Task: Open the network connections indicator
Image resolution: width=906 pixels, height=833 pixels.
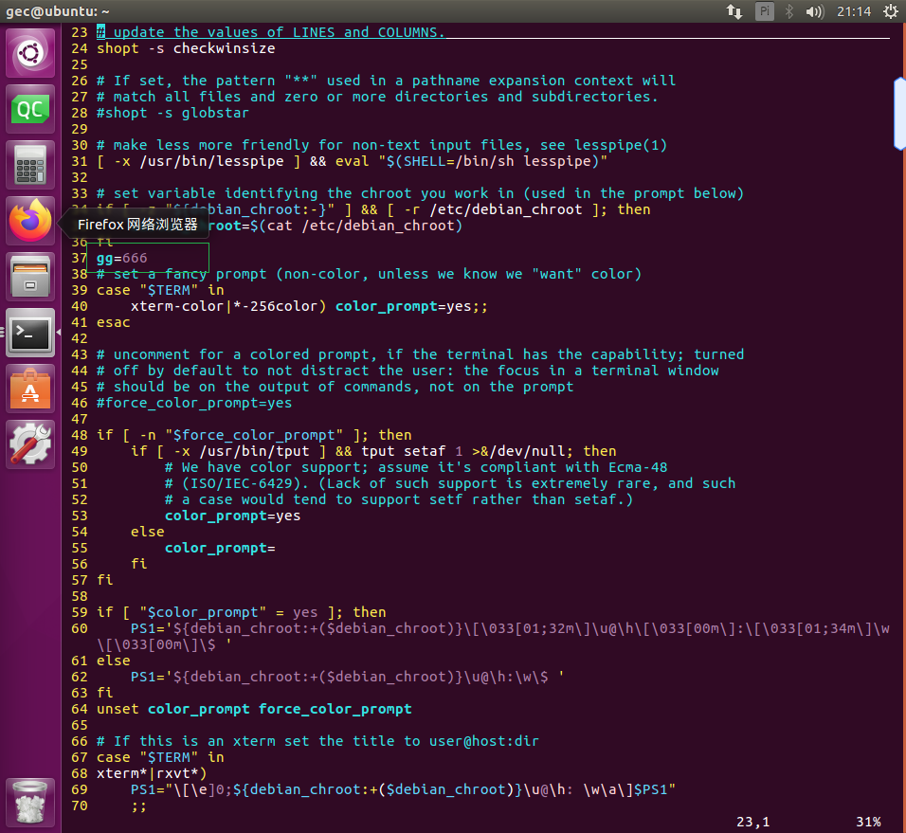Action: (734, 11)
